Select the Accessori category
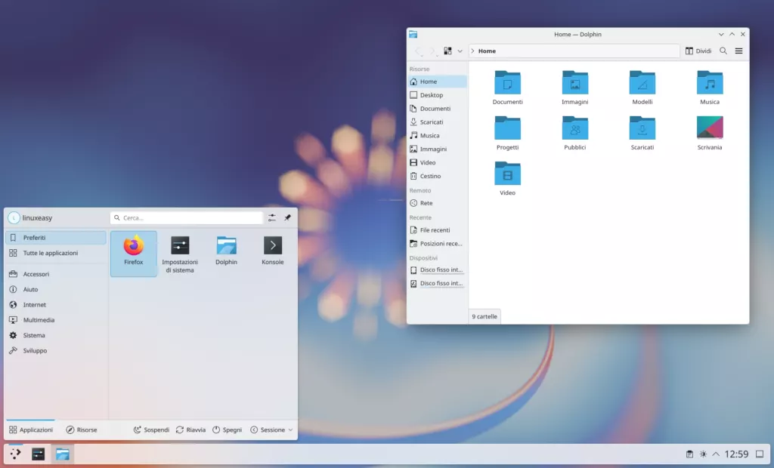Image resolution: width=774 pixels, height=468 pixels. click(x=56, y=274)
